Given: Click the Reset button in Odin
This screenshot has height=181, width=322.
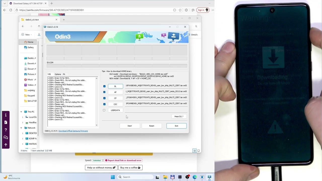Looking at the screenshot, I should coord(151,126).
